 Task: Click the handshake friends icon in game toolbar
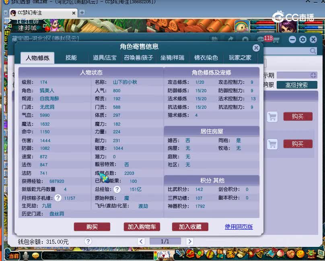pos(290,253)
